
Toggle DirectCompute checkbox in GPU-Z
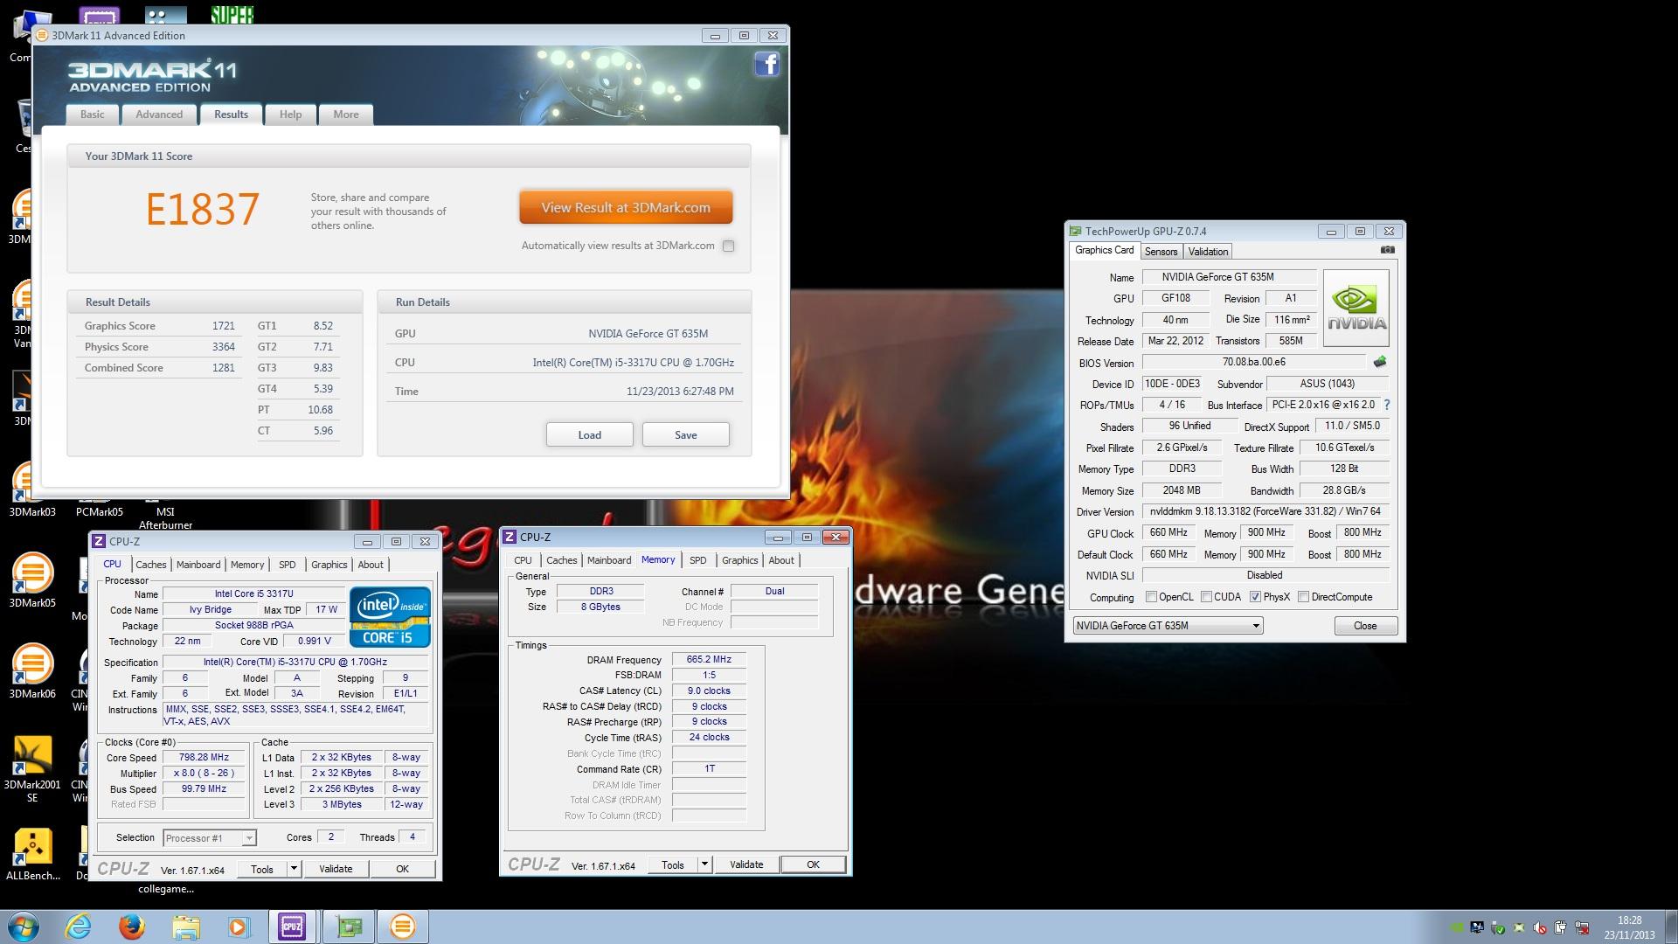pyautogui.click(x=1303, y=597)
